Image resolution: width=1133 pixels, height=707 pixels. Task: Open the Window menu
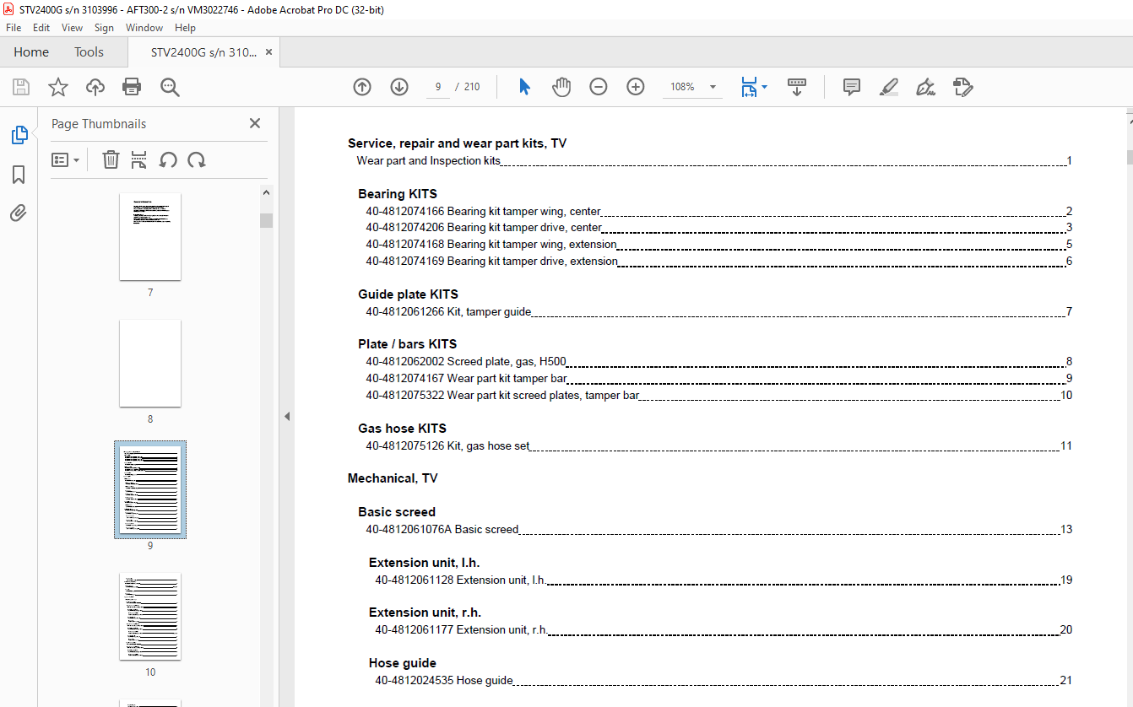[x=144, y=28]
